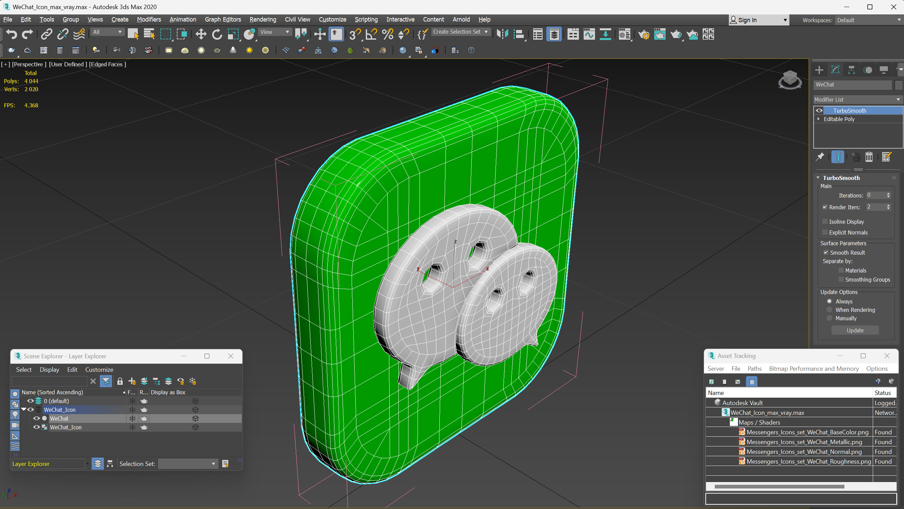Open Render Setup teapot icon
Viewport: 904px width, 509px height.
643,34
